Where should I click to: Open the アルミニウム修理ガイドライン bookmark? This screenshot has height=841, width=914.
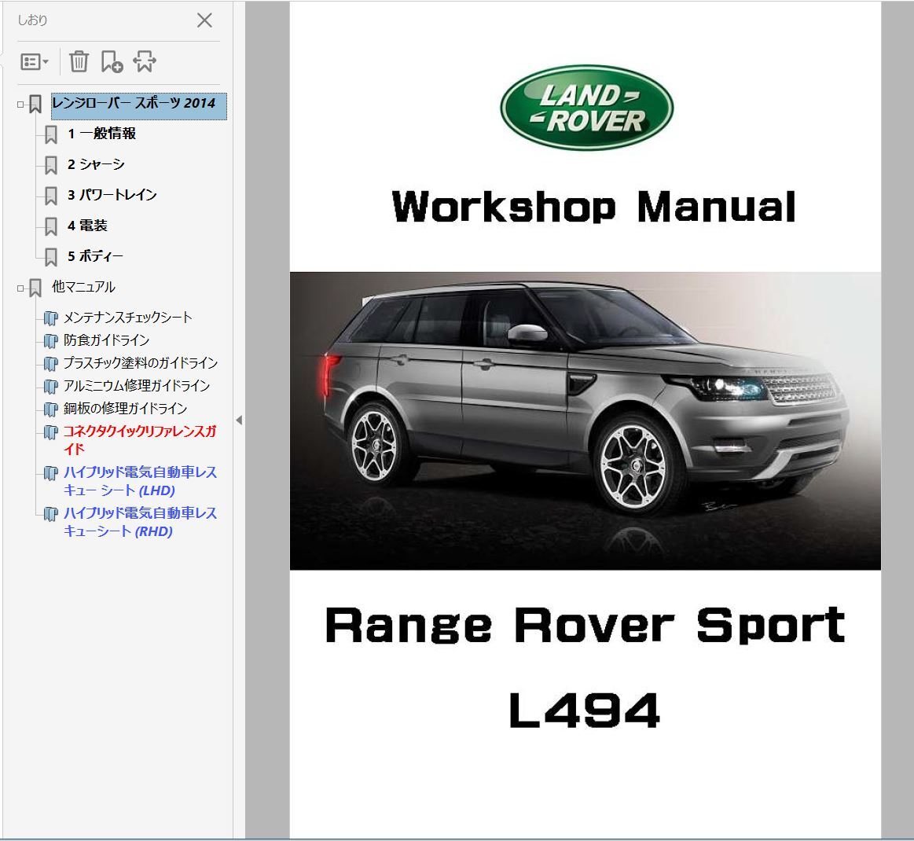137,385
